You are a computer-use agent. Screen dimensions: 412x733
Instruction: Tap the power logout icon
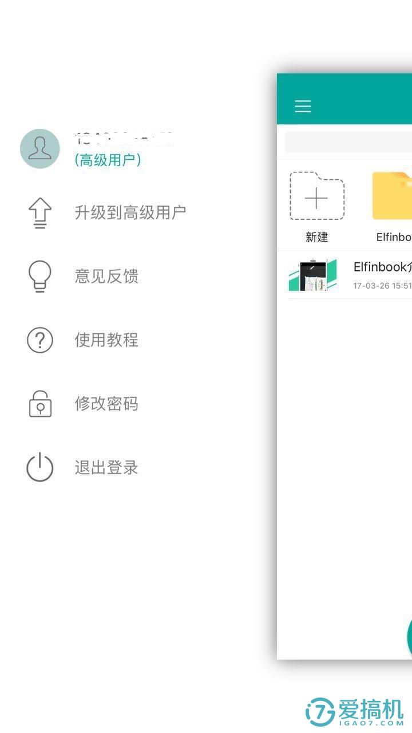(40, 467)
